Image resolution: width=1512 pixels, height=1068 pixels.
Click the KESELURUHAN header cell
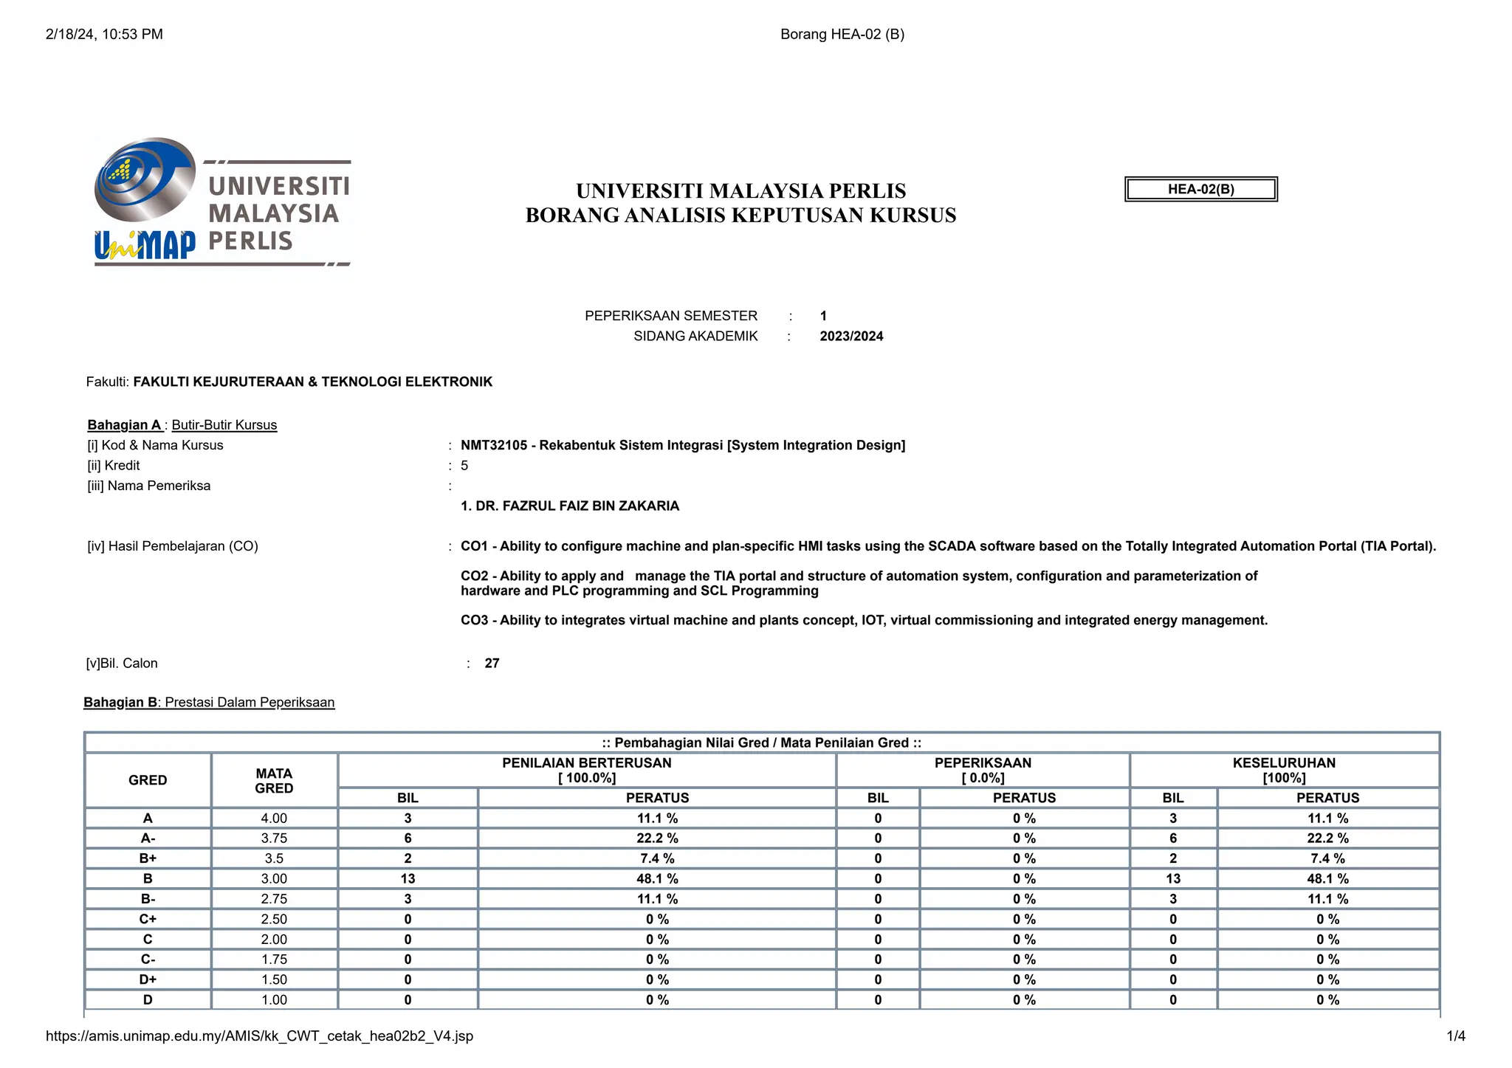click(x=1283, y=770)
